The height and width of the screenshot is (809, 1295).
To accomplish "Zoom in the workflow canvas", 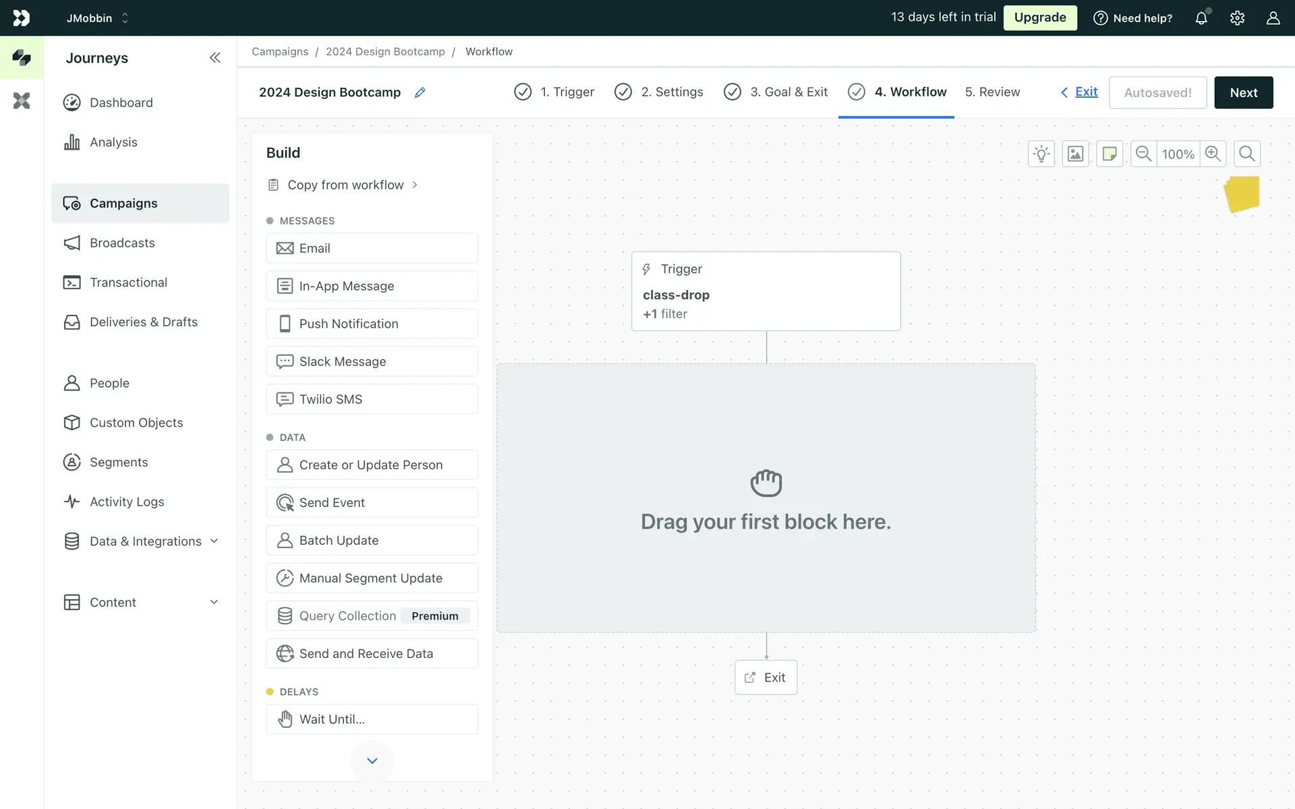I will pos(1213,154).
